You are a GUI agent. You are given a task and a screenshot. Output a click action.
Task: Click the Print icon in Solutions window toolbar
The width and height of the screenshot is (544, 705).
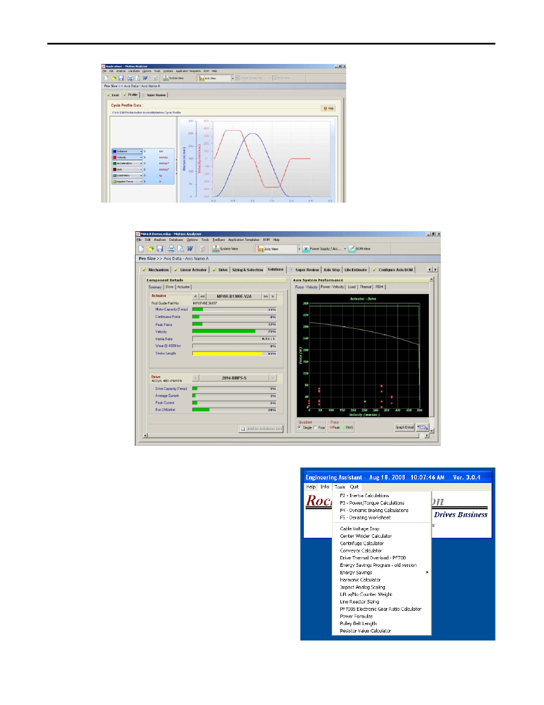coord(171,249)
